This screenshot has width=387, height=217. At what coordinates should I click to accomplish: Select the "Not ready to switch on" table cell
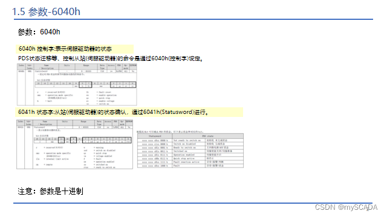tap(189, 140)
